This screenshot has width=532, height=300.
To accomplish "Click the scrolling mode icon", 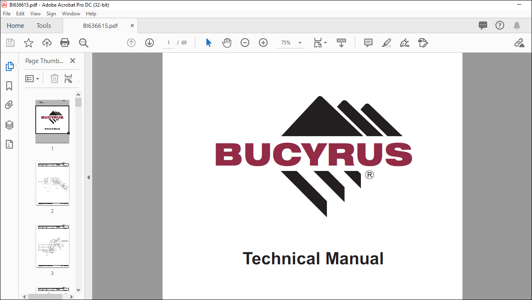I will point(341,43).
